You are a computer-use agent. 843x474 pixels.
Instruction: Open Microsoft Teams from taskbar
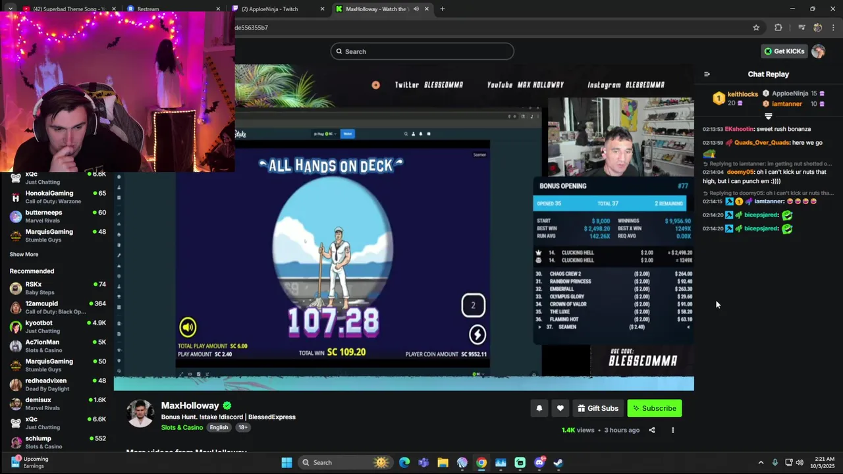click(423, 462)
